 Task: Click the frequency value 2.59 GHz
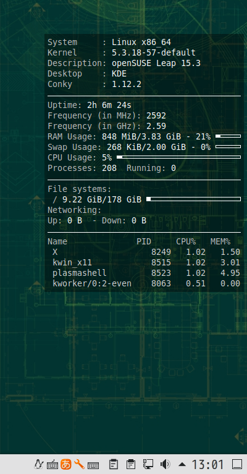156,126
